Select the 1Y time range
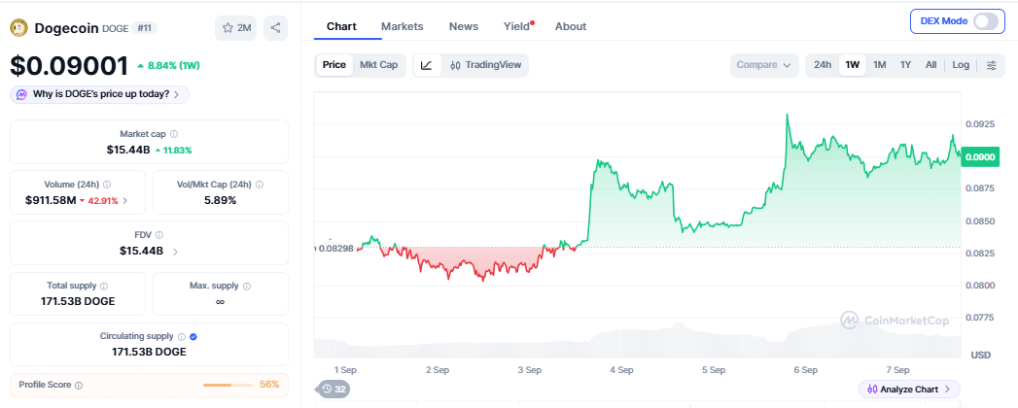The width and height of the screenshot is (1018, 408). pyautogui.click(x=905, y=65)
